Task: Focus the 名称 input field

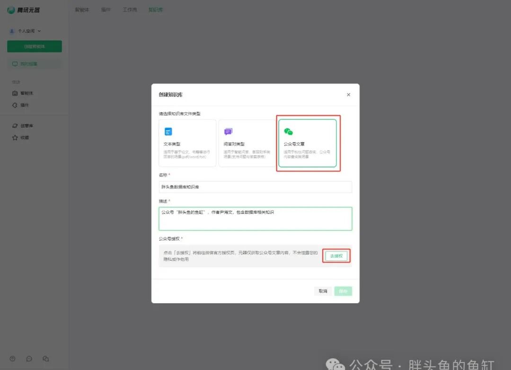Action: (x=255, y=187)
